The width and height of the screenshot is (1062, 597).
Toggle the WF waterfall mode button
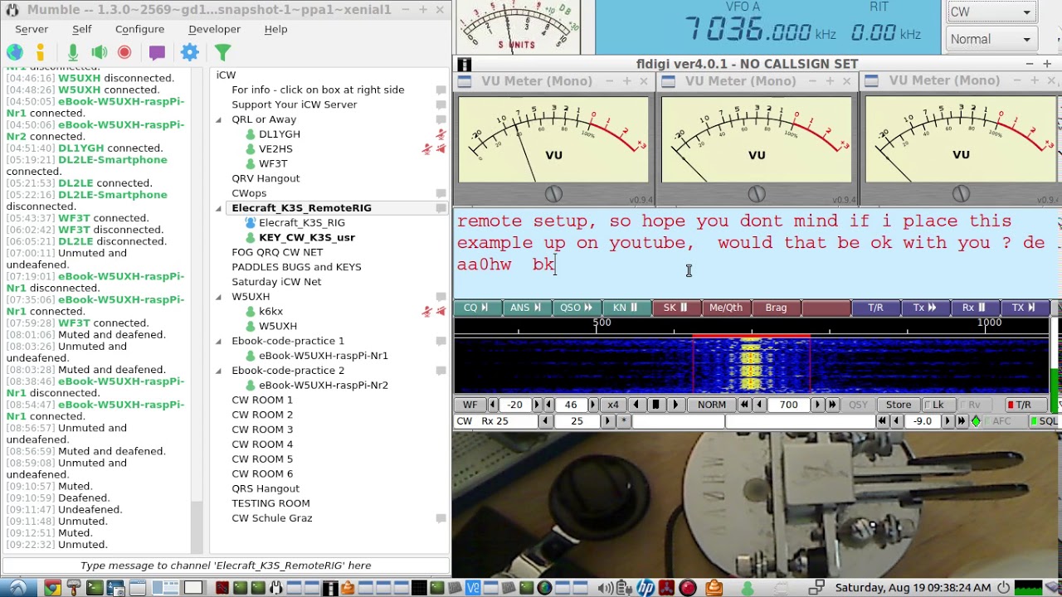point(470,405)
